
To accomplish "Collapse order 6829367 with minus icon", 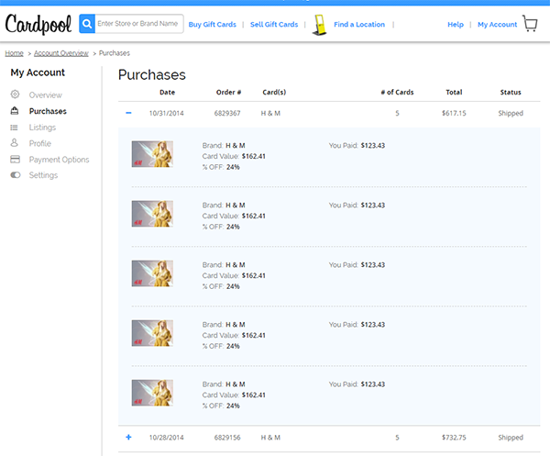I will [x=128, y=113].
